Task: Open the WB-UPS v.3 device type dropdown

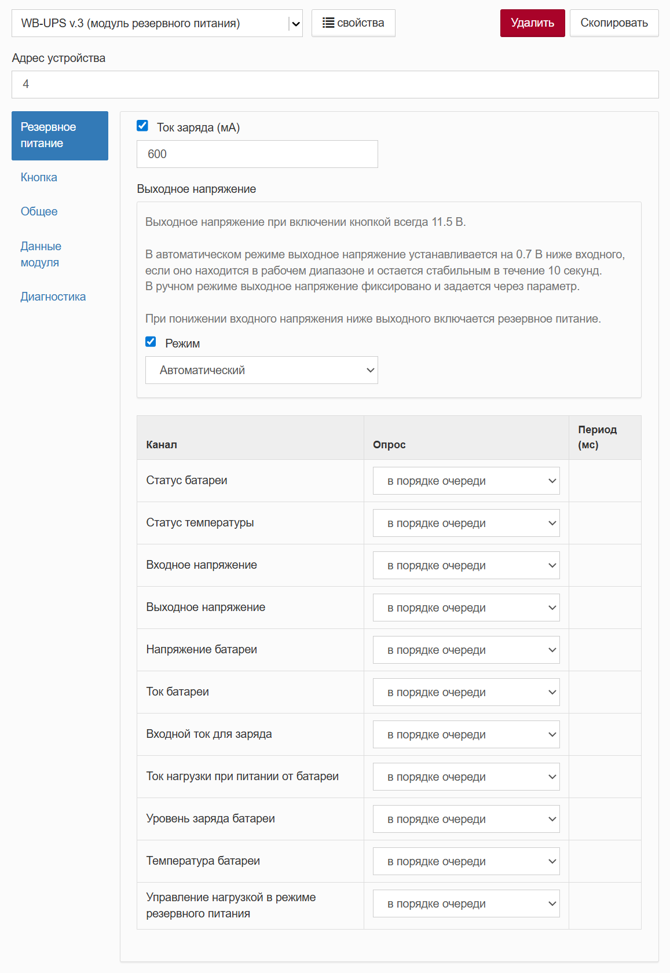Action: click(157, 24)
